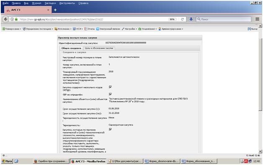The width and height of the screenshot is (263, 165).
Task: Toggle the 'ОВР не определён' checkbox
Action: [x=110, y=94]
